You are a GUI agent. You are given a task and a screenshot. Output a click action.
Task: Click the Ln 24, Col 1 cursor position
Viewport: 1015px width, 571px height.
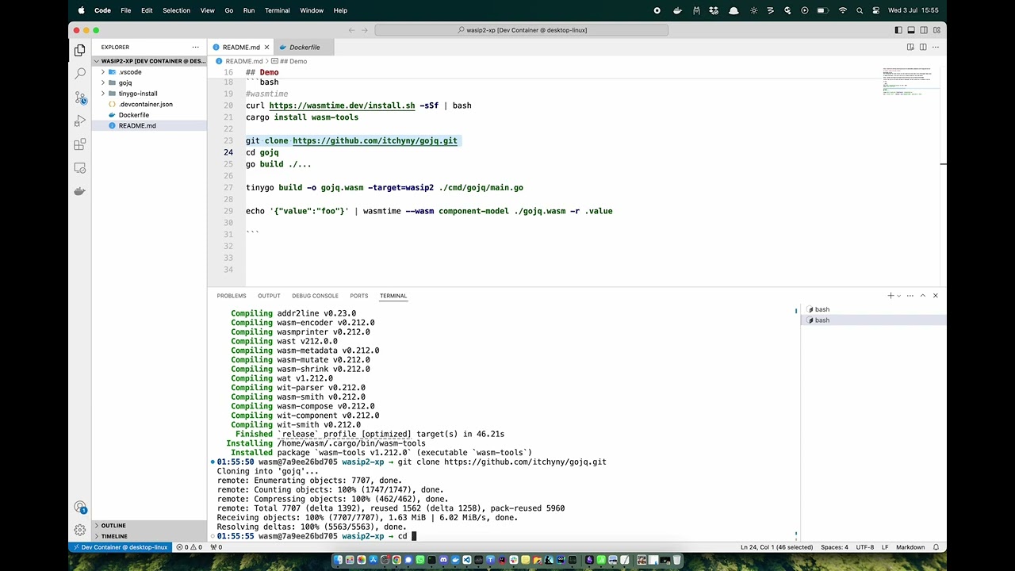point(776,547)
